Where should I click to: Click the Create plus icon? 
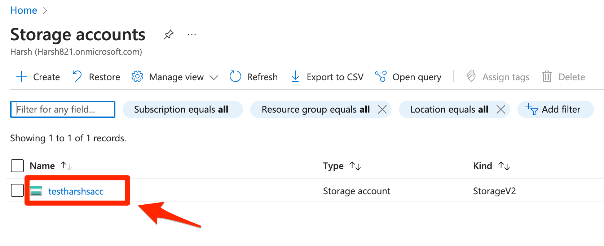(x=22, y=77)
